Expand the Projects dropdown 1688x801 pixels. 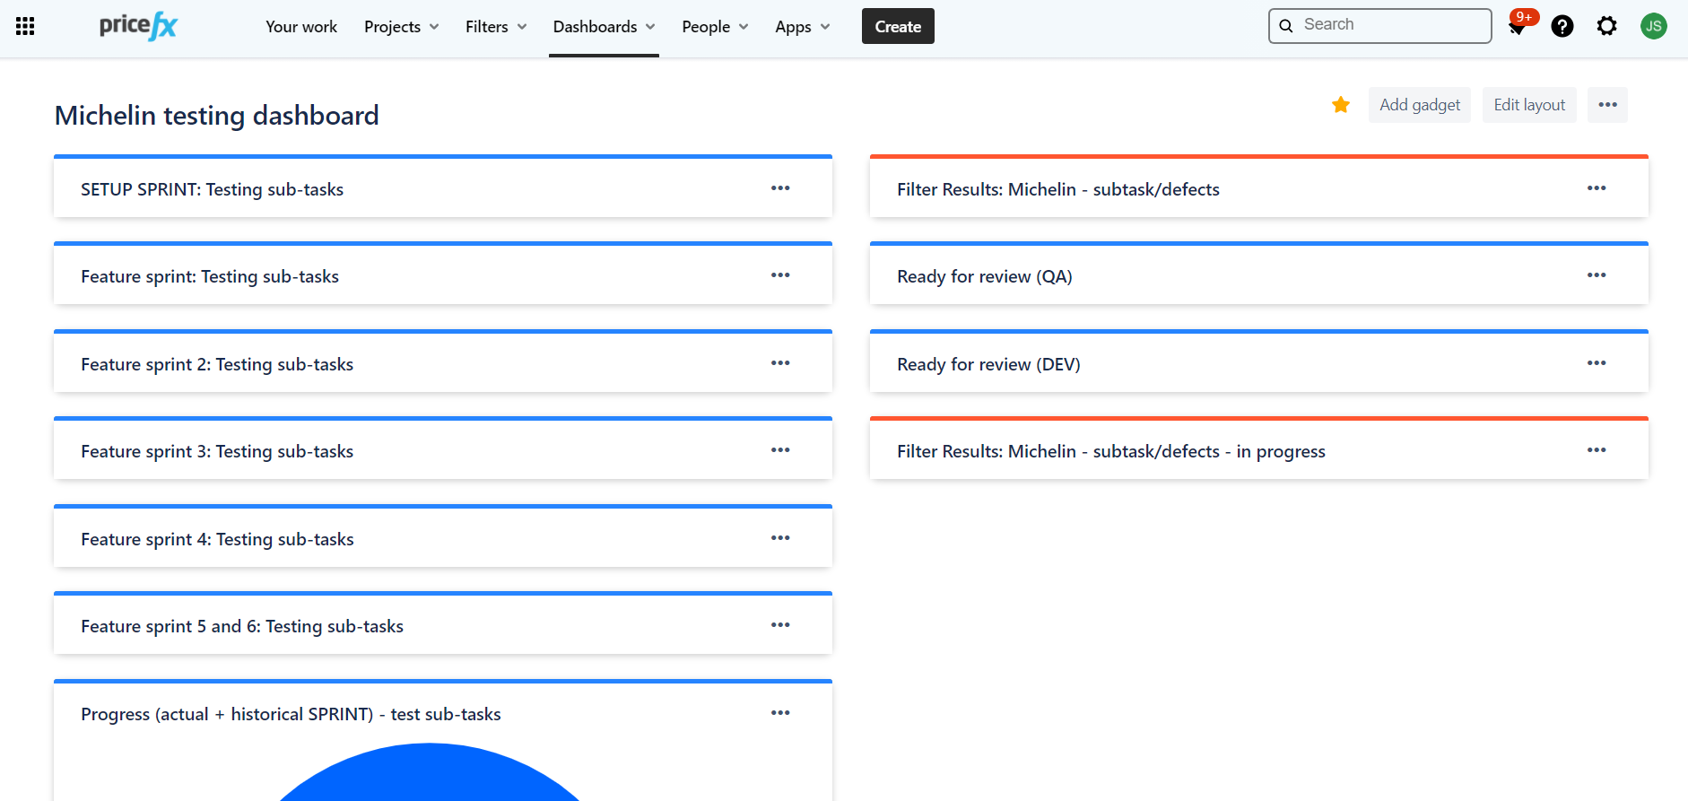coord(401,27)
